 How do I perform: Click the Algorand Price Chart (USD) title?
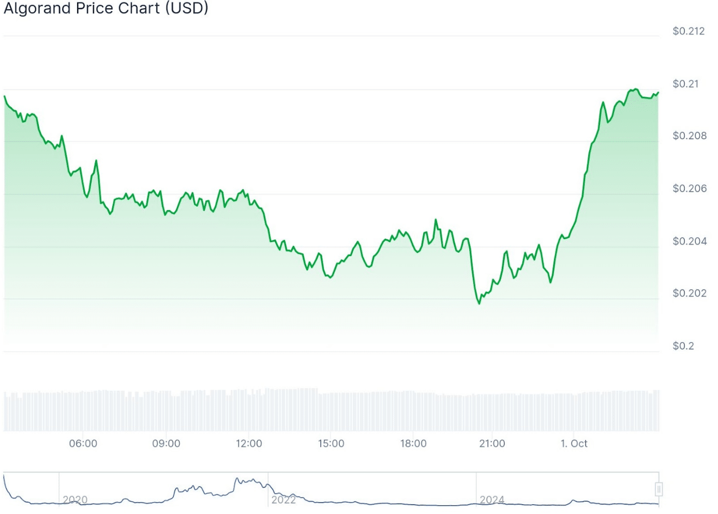106,8
